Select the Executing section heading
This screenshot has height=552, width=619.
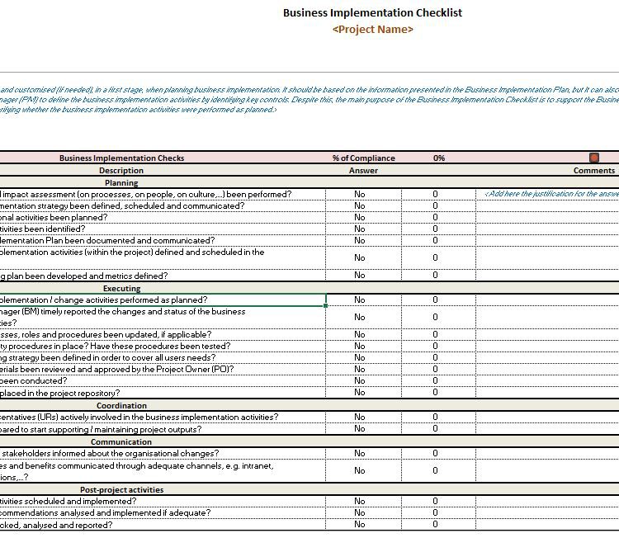coord(121,289)
